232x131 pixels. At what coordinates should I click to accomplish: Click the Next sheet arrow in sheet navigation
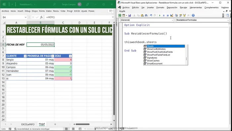click(11, 124)
